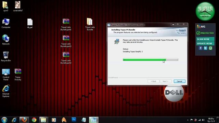Screen dimensions: 219x123
Task: Click the sketch app taskbar icon
Action: [83, 120]
